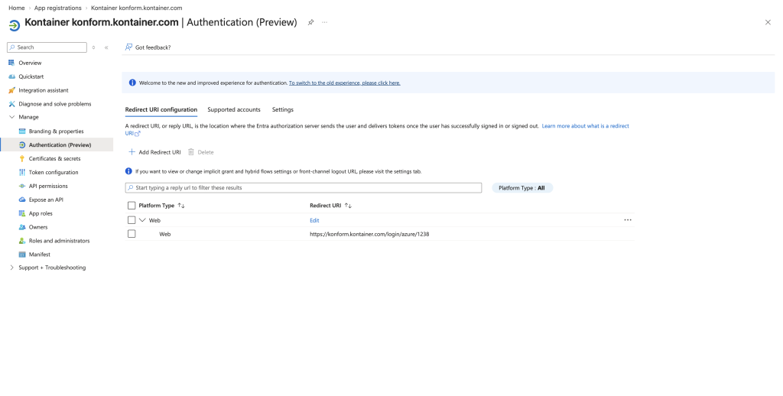Open the Platform Type : All filter

521,188
